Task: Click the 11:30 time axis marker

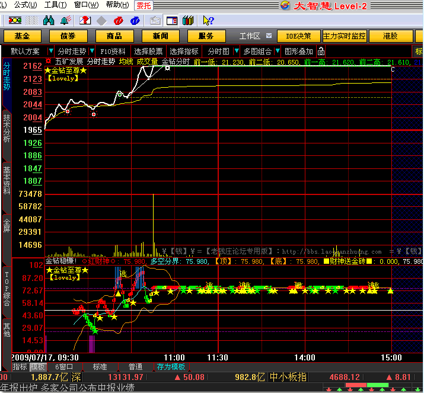Action: (x=218, y=357)
